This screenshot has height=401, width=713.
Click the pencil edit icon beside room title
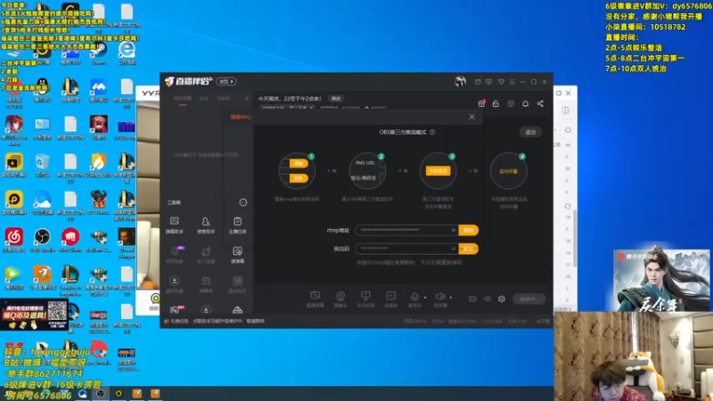click(x=311, y=108)
